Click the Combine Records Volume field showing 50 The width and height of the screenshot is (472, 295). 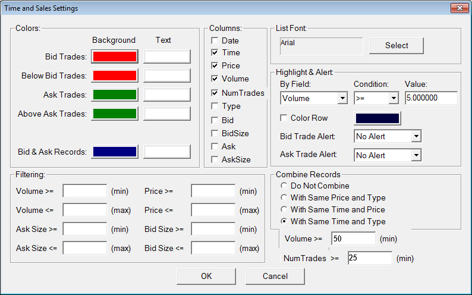tap(353, 238)
